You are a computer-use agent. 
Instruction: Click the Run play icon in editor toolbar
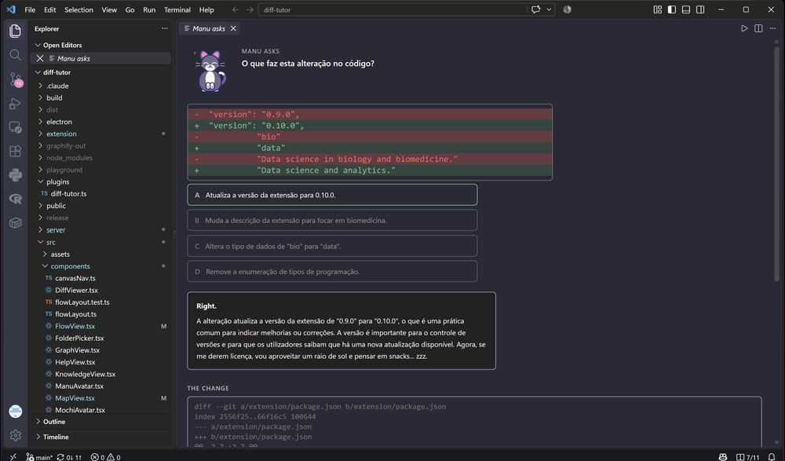[x=744, y=28]
